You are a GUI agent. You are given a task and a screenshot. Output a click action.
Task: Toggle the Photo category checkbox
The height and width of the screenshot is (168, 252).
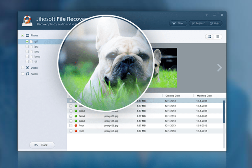point(23,35)
